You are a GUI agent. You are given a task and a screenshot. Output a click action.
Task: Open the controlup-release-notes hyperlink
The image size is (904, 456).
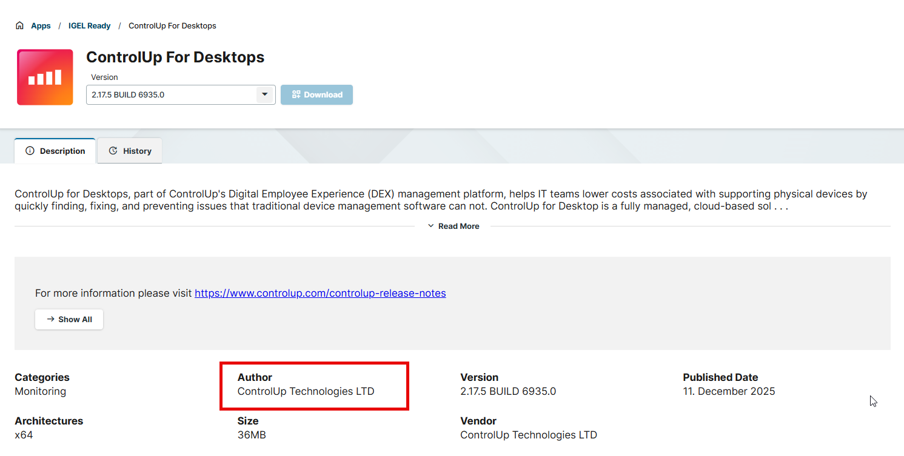[320, 293]
